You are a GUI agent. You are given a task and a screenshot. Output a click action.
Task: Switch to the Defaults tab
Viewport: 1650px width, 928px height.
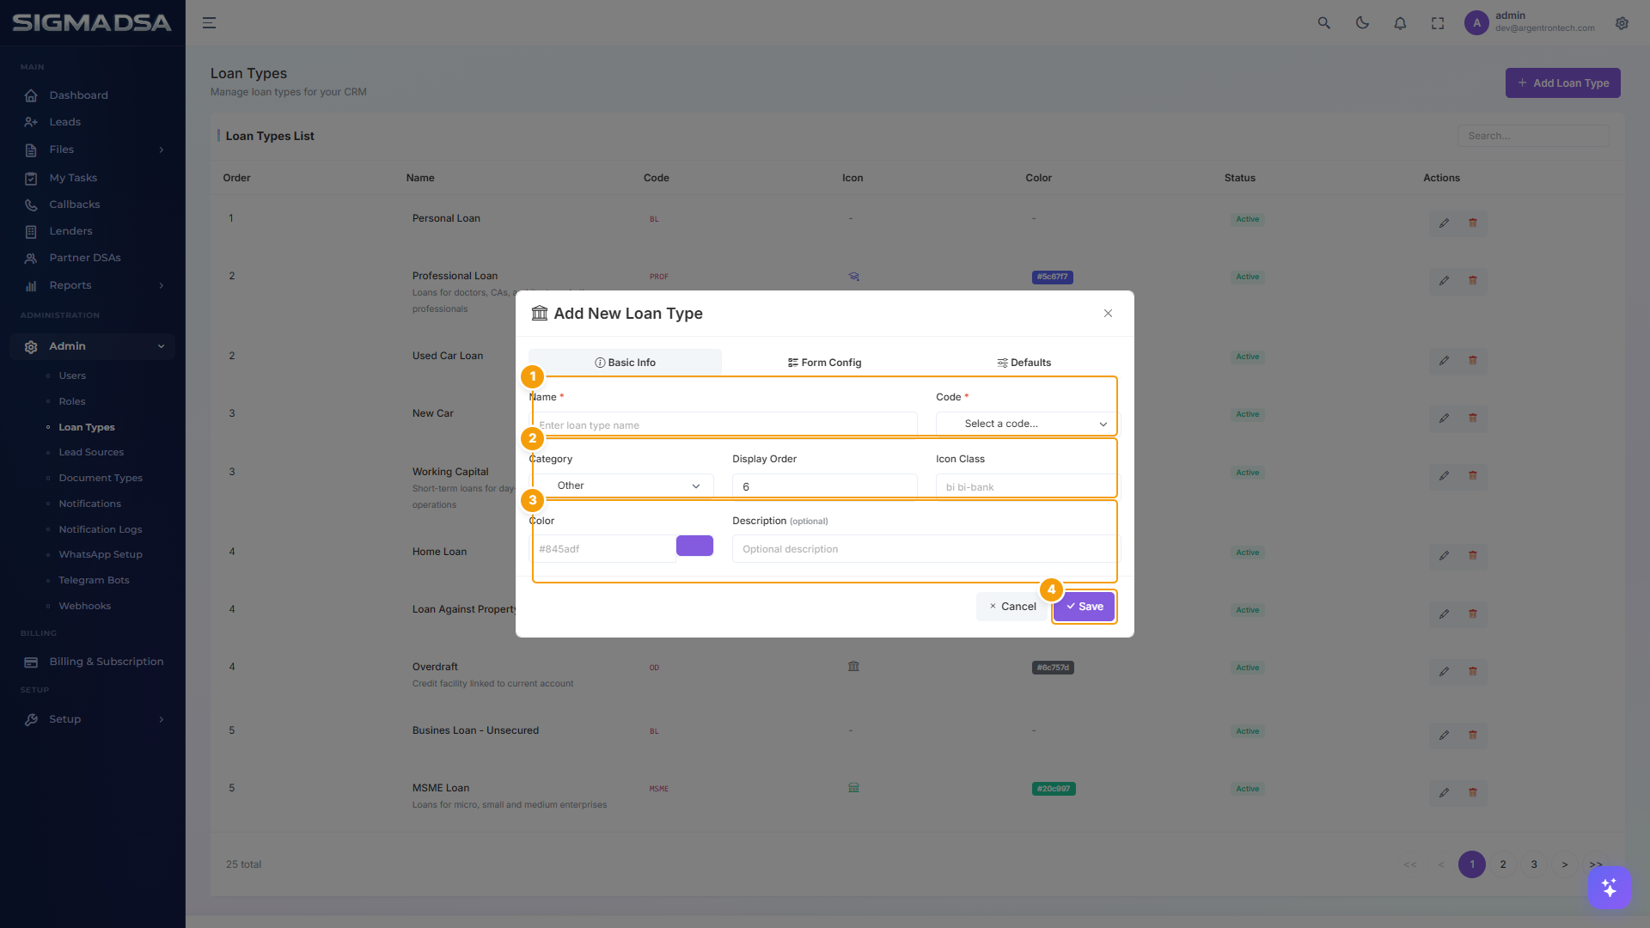pos(1024,363)
